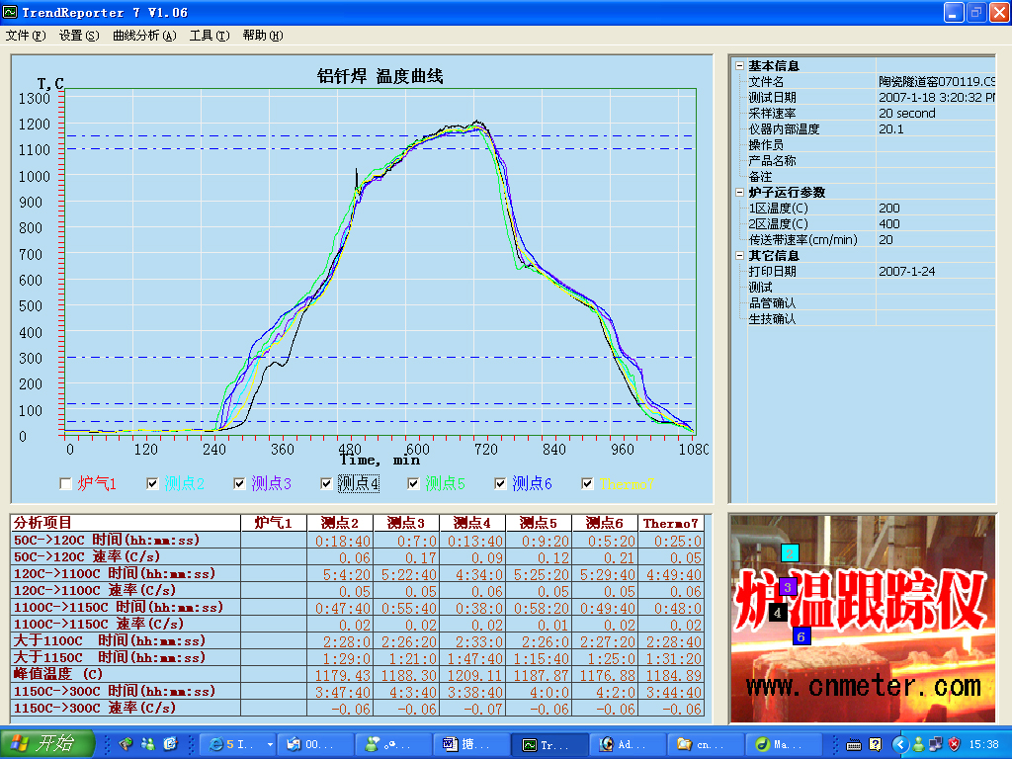Collapse the 其它信息 section
Viewport: 1012px width, 759px height.
click(738, 256)
